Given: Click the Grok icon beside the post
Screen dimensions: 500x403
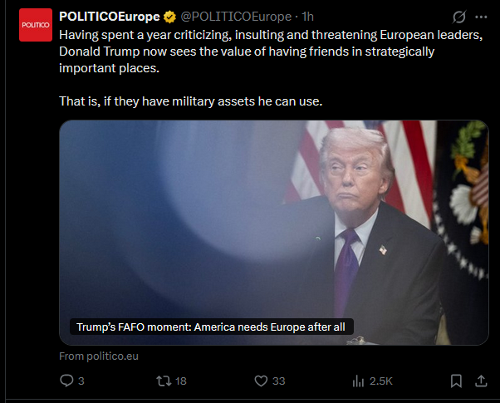Looking at the screenshot, I should pos(458,17).
